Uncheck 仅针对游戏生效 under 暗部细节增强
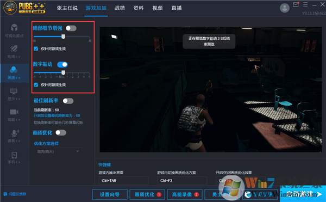This screenshot has height=202, width=326. point(36,48)
